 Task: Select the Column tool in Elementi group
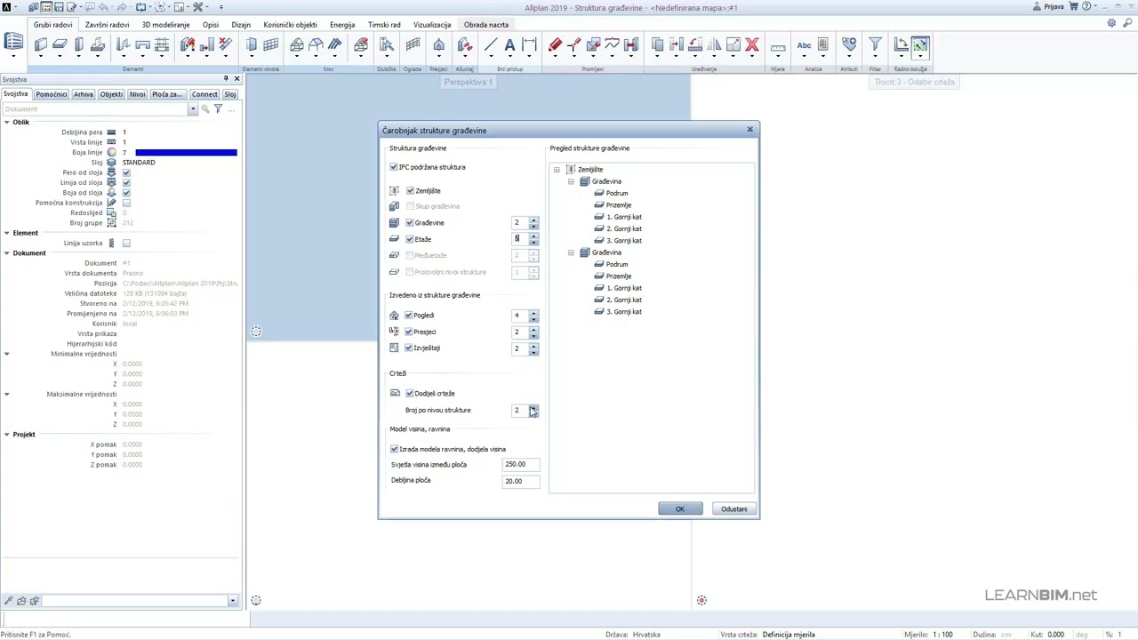[x=79, y=44]
